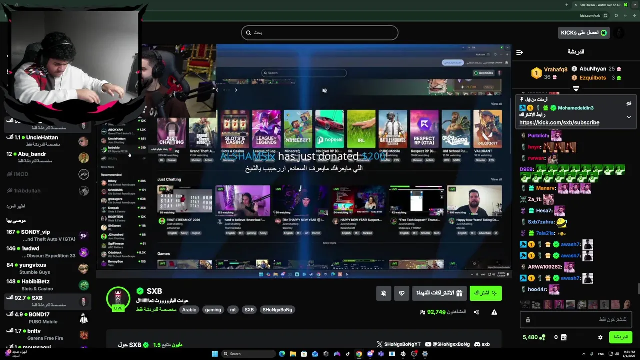640x360 pixels.
Task: Click أظهر المزيد show more in the sidebar
Action: click(x=15, y=206)
